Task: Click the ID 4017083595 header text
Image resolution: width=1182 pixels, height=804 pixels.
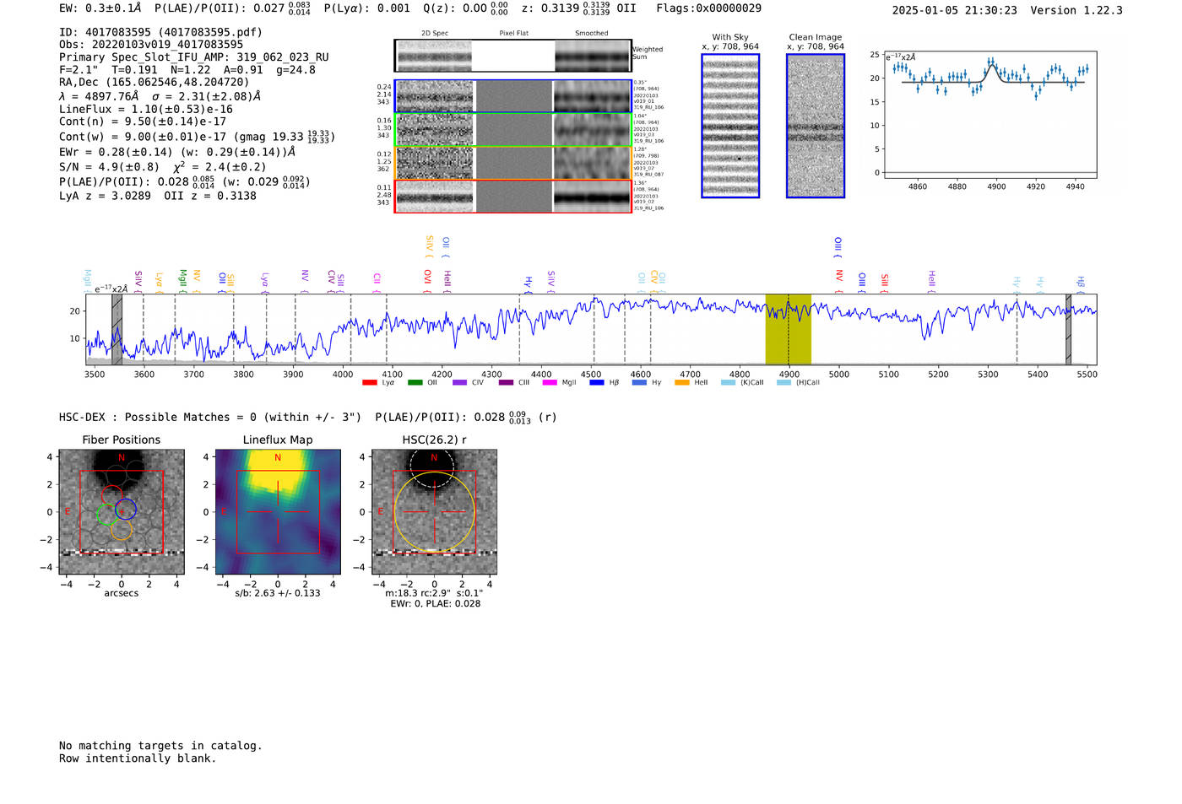Action: (x=160, y=32)
